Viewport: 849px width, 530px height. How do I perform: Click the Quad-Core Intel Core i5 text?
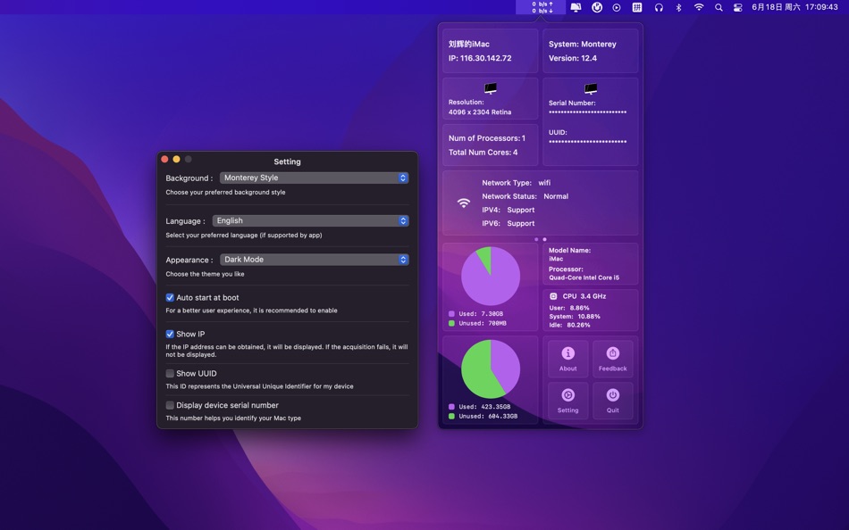(x=584, y=278)
